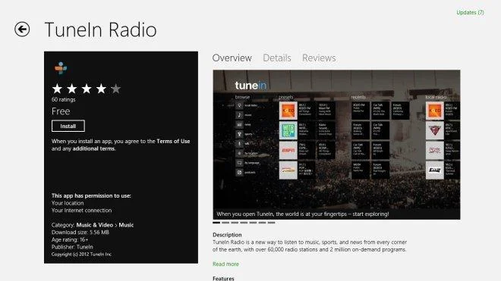Click the 'Publisher: TuneIn' text
Image resolution: width=501 pixels, height=281 pixels.
[72, 247]
